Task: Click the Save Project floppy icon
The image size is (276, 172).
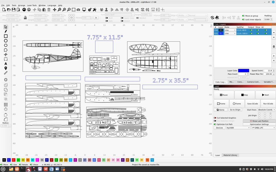Action: coord(14,10)
